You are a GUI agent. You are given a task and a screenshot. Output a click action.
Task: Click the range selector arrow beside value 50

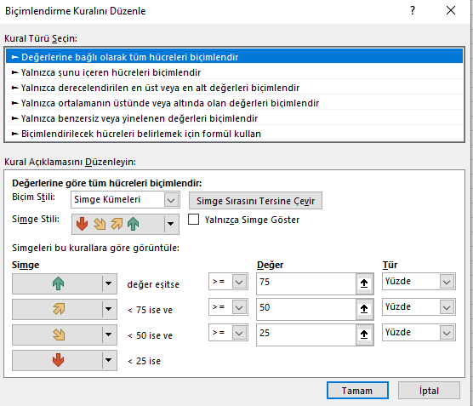(364, 309)
